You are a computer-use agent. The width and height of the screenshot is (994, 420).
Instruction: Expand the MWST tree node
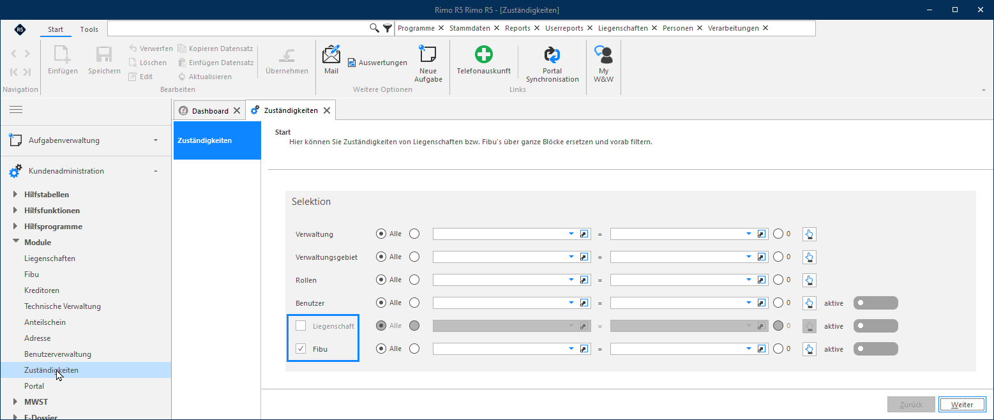[x=15, y=402]
